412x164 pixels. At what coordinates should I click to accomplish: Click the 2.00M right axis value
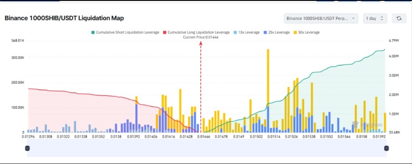394,95
